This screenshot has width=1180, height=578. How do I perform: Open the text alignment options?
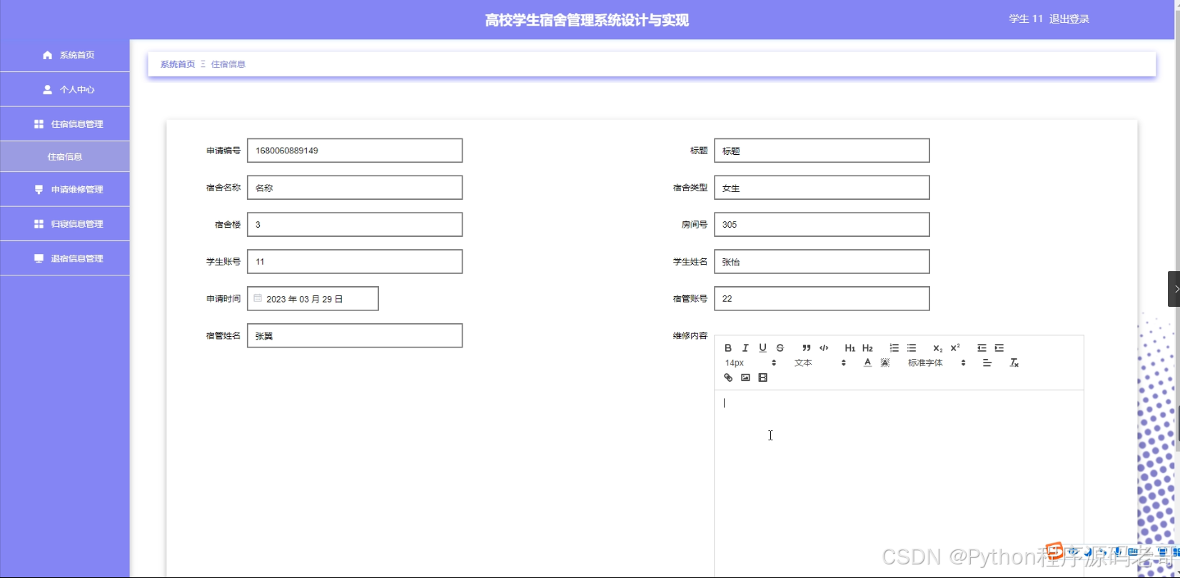click(x=987, y=363)
